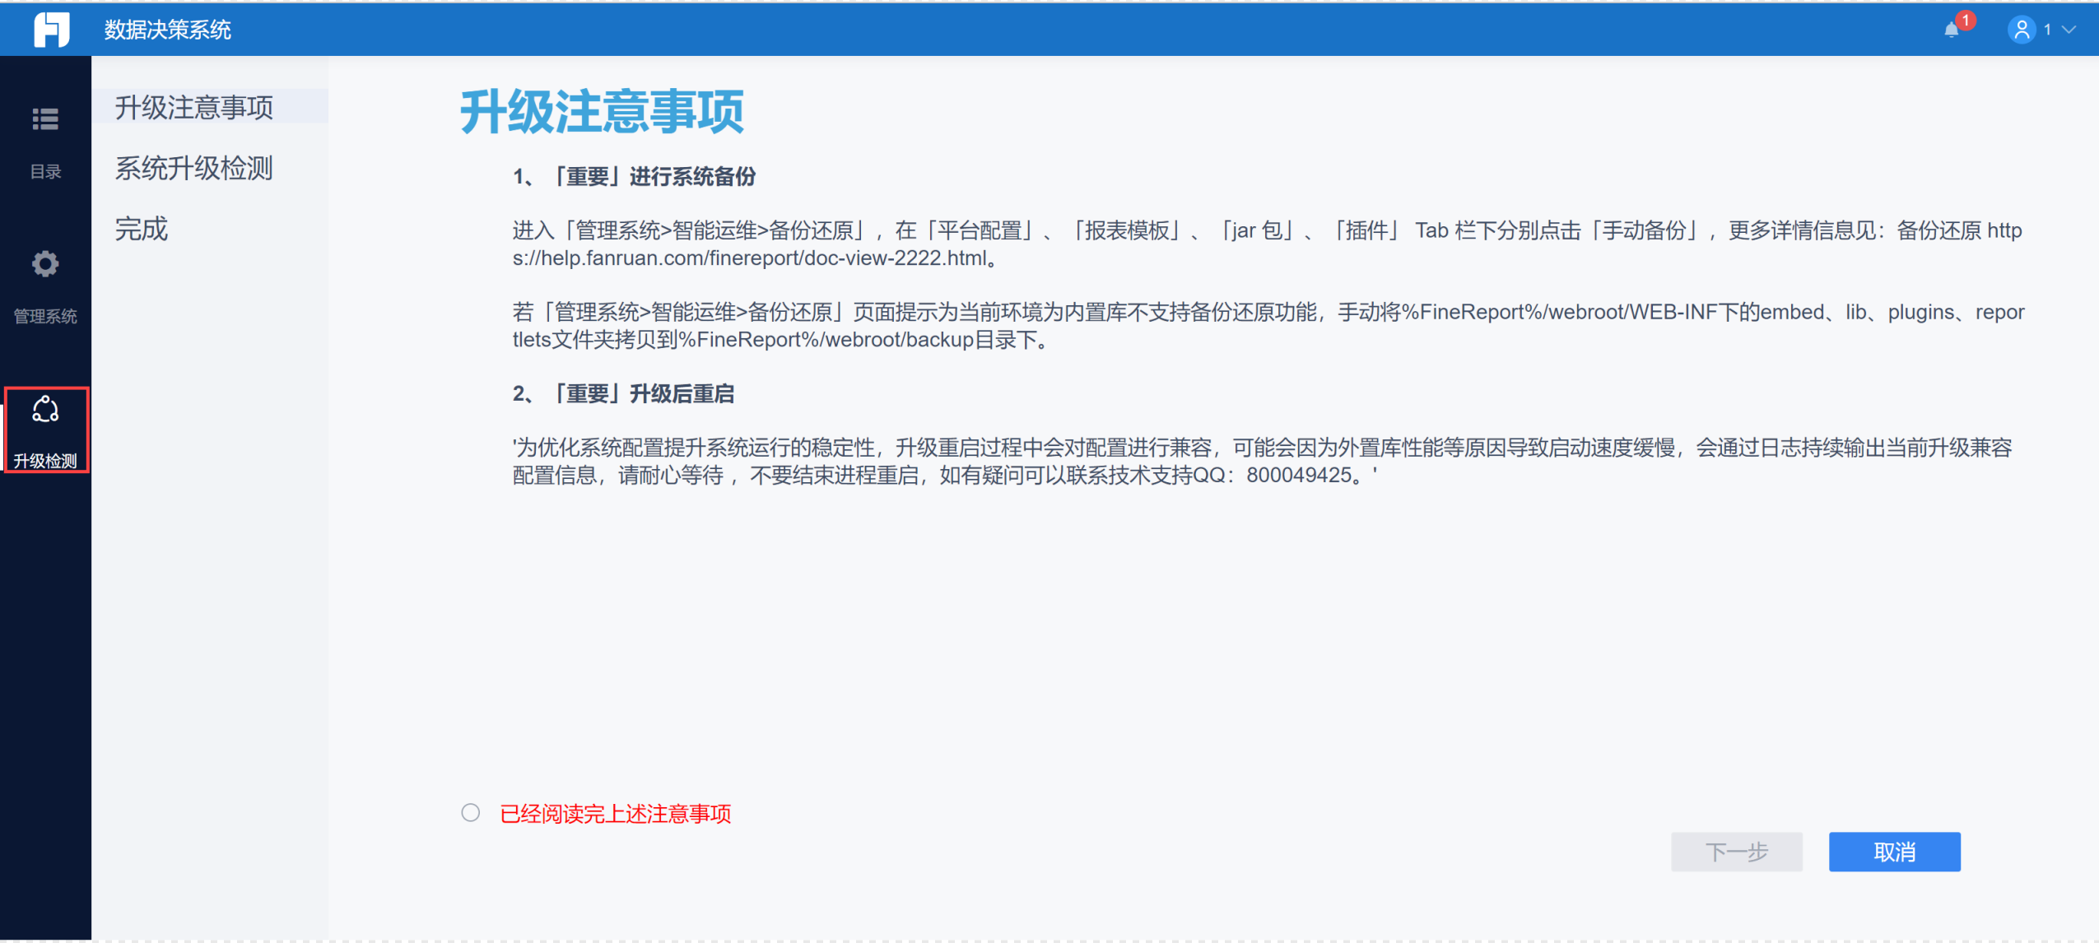Click the 管理系统 label in sidebar
Viewport: 2099px width, 943px height.
(x=45, y=316)
